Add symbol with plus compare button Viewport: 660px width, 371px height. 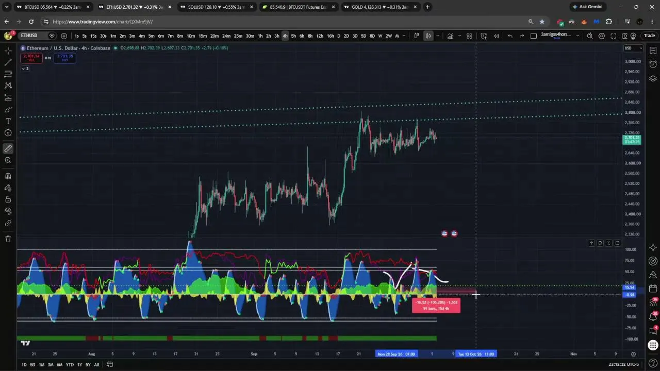click(x=64, y=36)
